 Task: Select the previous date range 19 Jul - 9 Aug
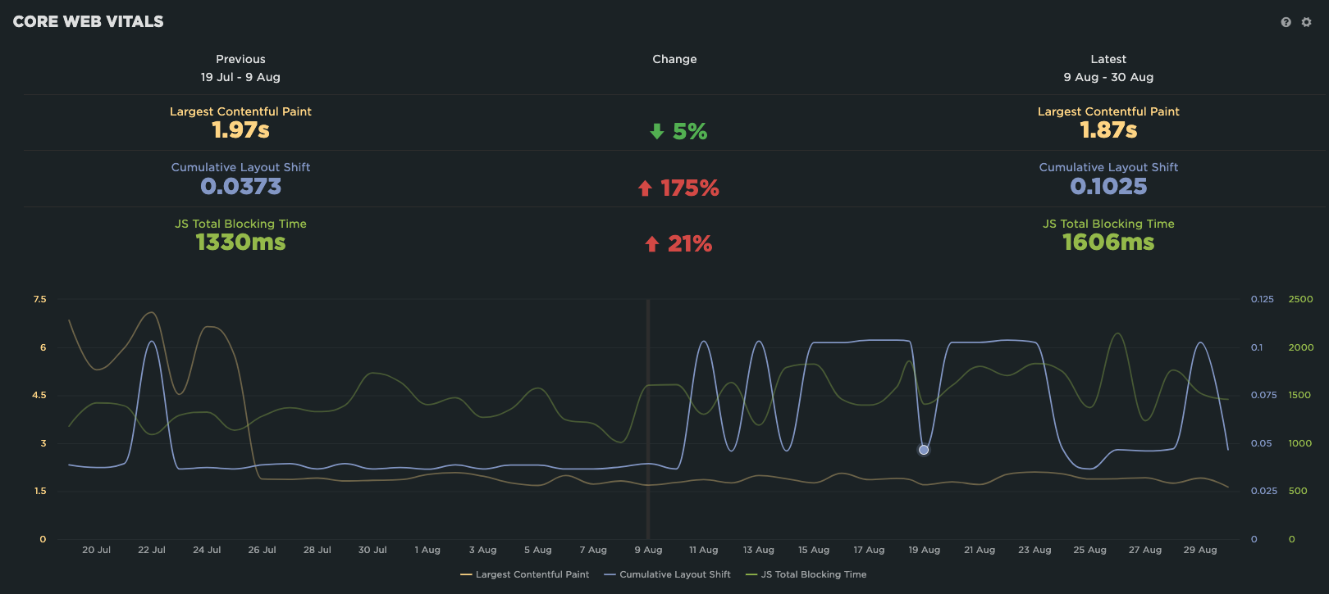pos(240,77)
